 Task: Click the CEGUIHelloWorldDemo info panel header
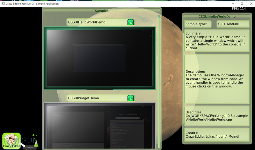pyautogui.click(x=217, y=16)
